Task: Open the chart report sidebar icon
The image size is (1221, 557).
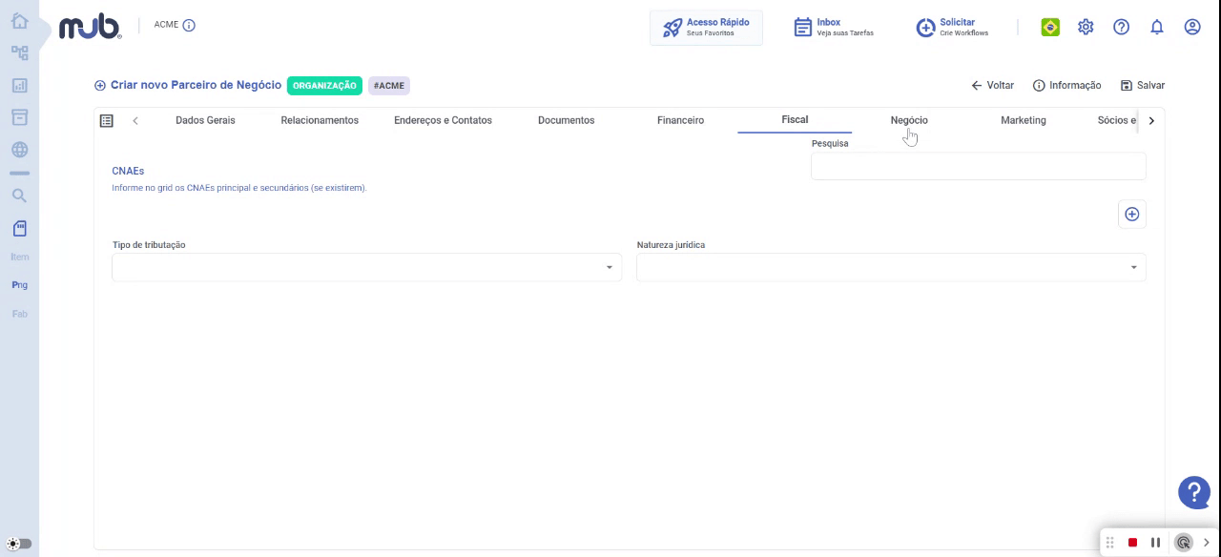Action: coord(19,86)
